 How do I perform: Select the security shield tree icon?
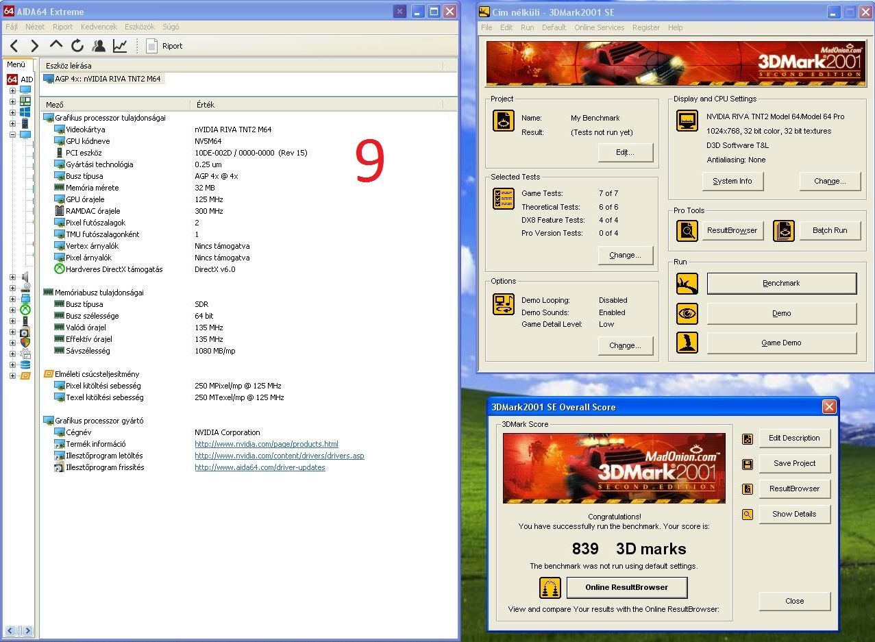coord(25,343)
